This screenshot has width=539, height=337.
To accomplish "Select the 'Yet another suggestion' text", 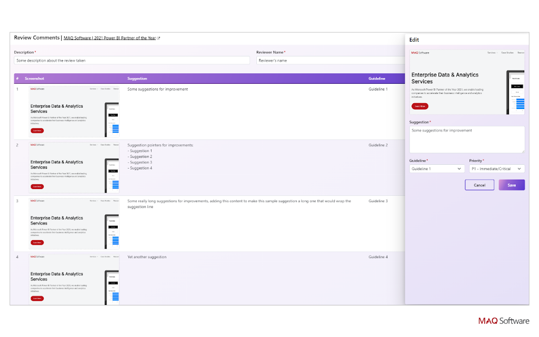I will click(147, 257).
